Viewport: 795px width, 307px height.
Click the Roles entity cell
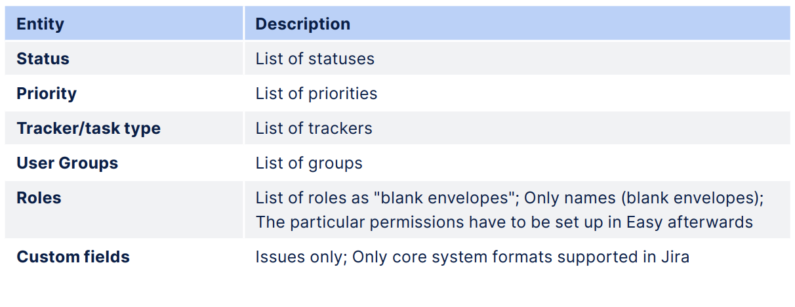click(x=39, y=198)
